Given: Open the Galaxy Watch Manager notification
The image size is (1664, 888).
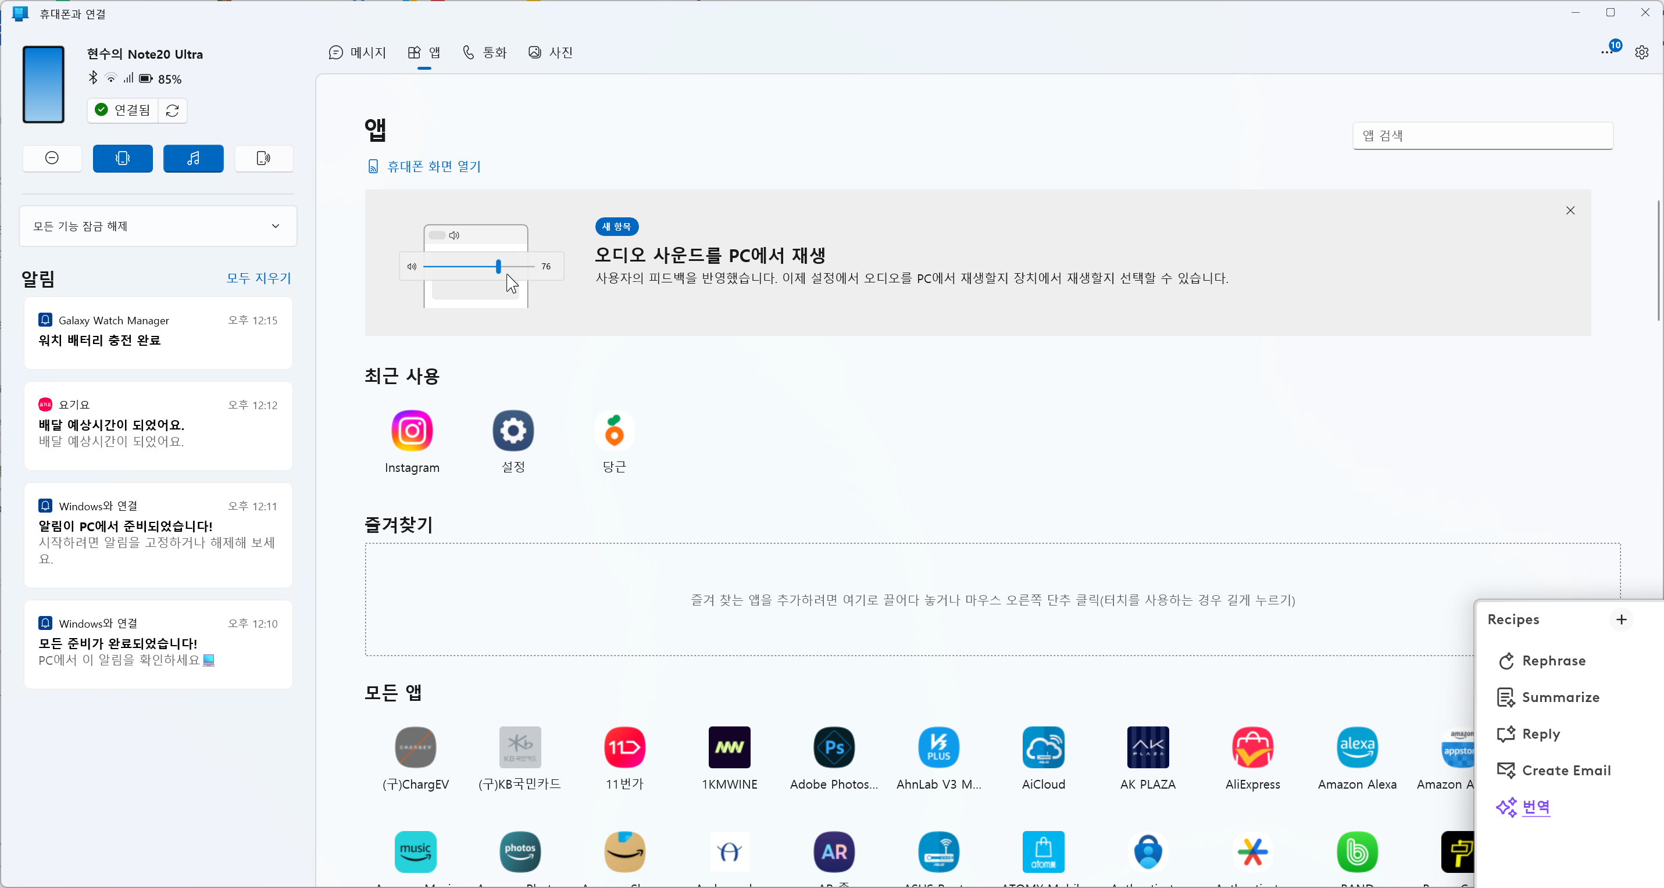Looking at the screenshot, I should 158,332.
